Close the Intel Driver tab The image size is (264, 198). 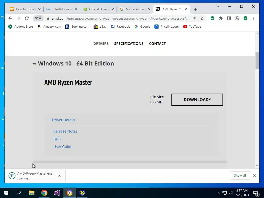(76, 9)
